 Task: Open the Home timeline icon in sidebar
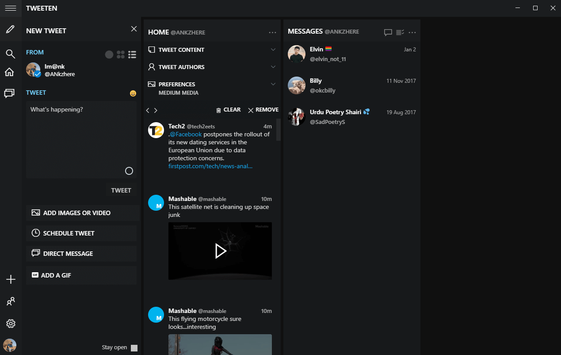[x=10, y=72]
